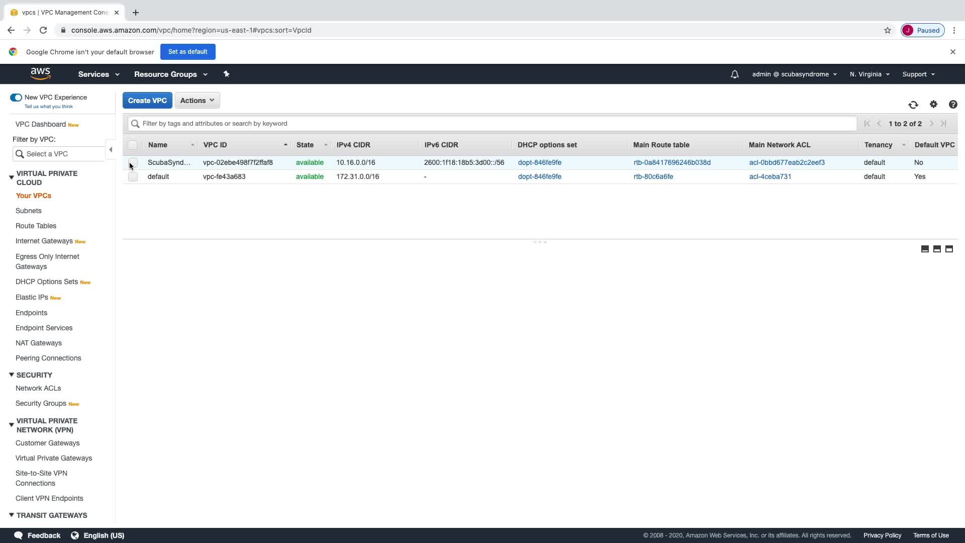Image resolution: width=965 pixels, height=543 pixels.
Task: Maximize the details pane layout icon
Action: (949, 249)
